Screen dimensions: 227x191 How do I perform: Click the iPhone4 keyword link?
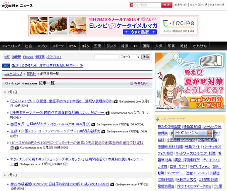(28, 57)
